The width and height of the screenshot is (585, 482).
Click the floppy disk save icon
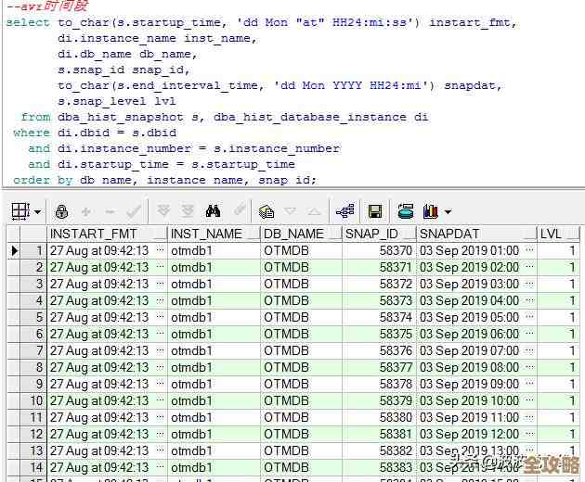(375, 211)
